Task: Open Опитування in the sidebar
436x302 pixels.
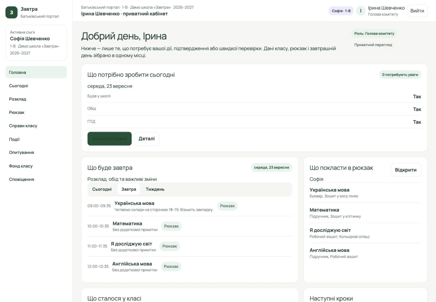Action: point(36,153)
